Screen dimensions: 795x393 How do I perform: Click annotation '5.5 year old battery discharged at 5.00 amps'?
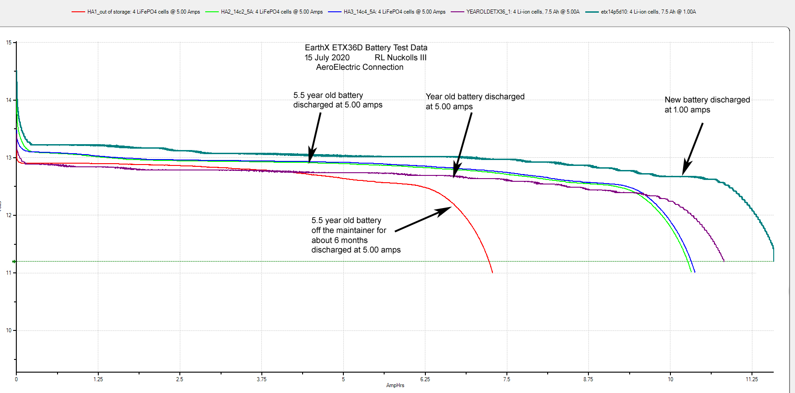(x=337, y=100)
